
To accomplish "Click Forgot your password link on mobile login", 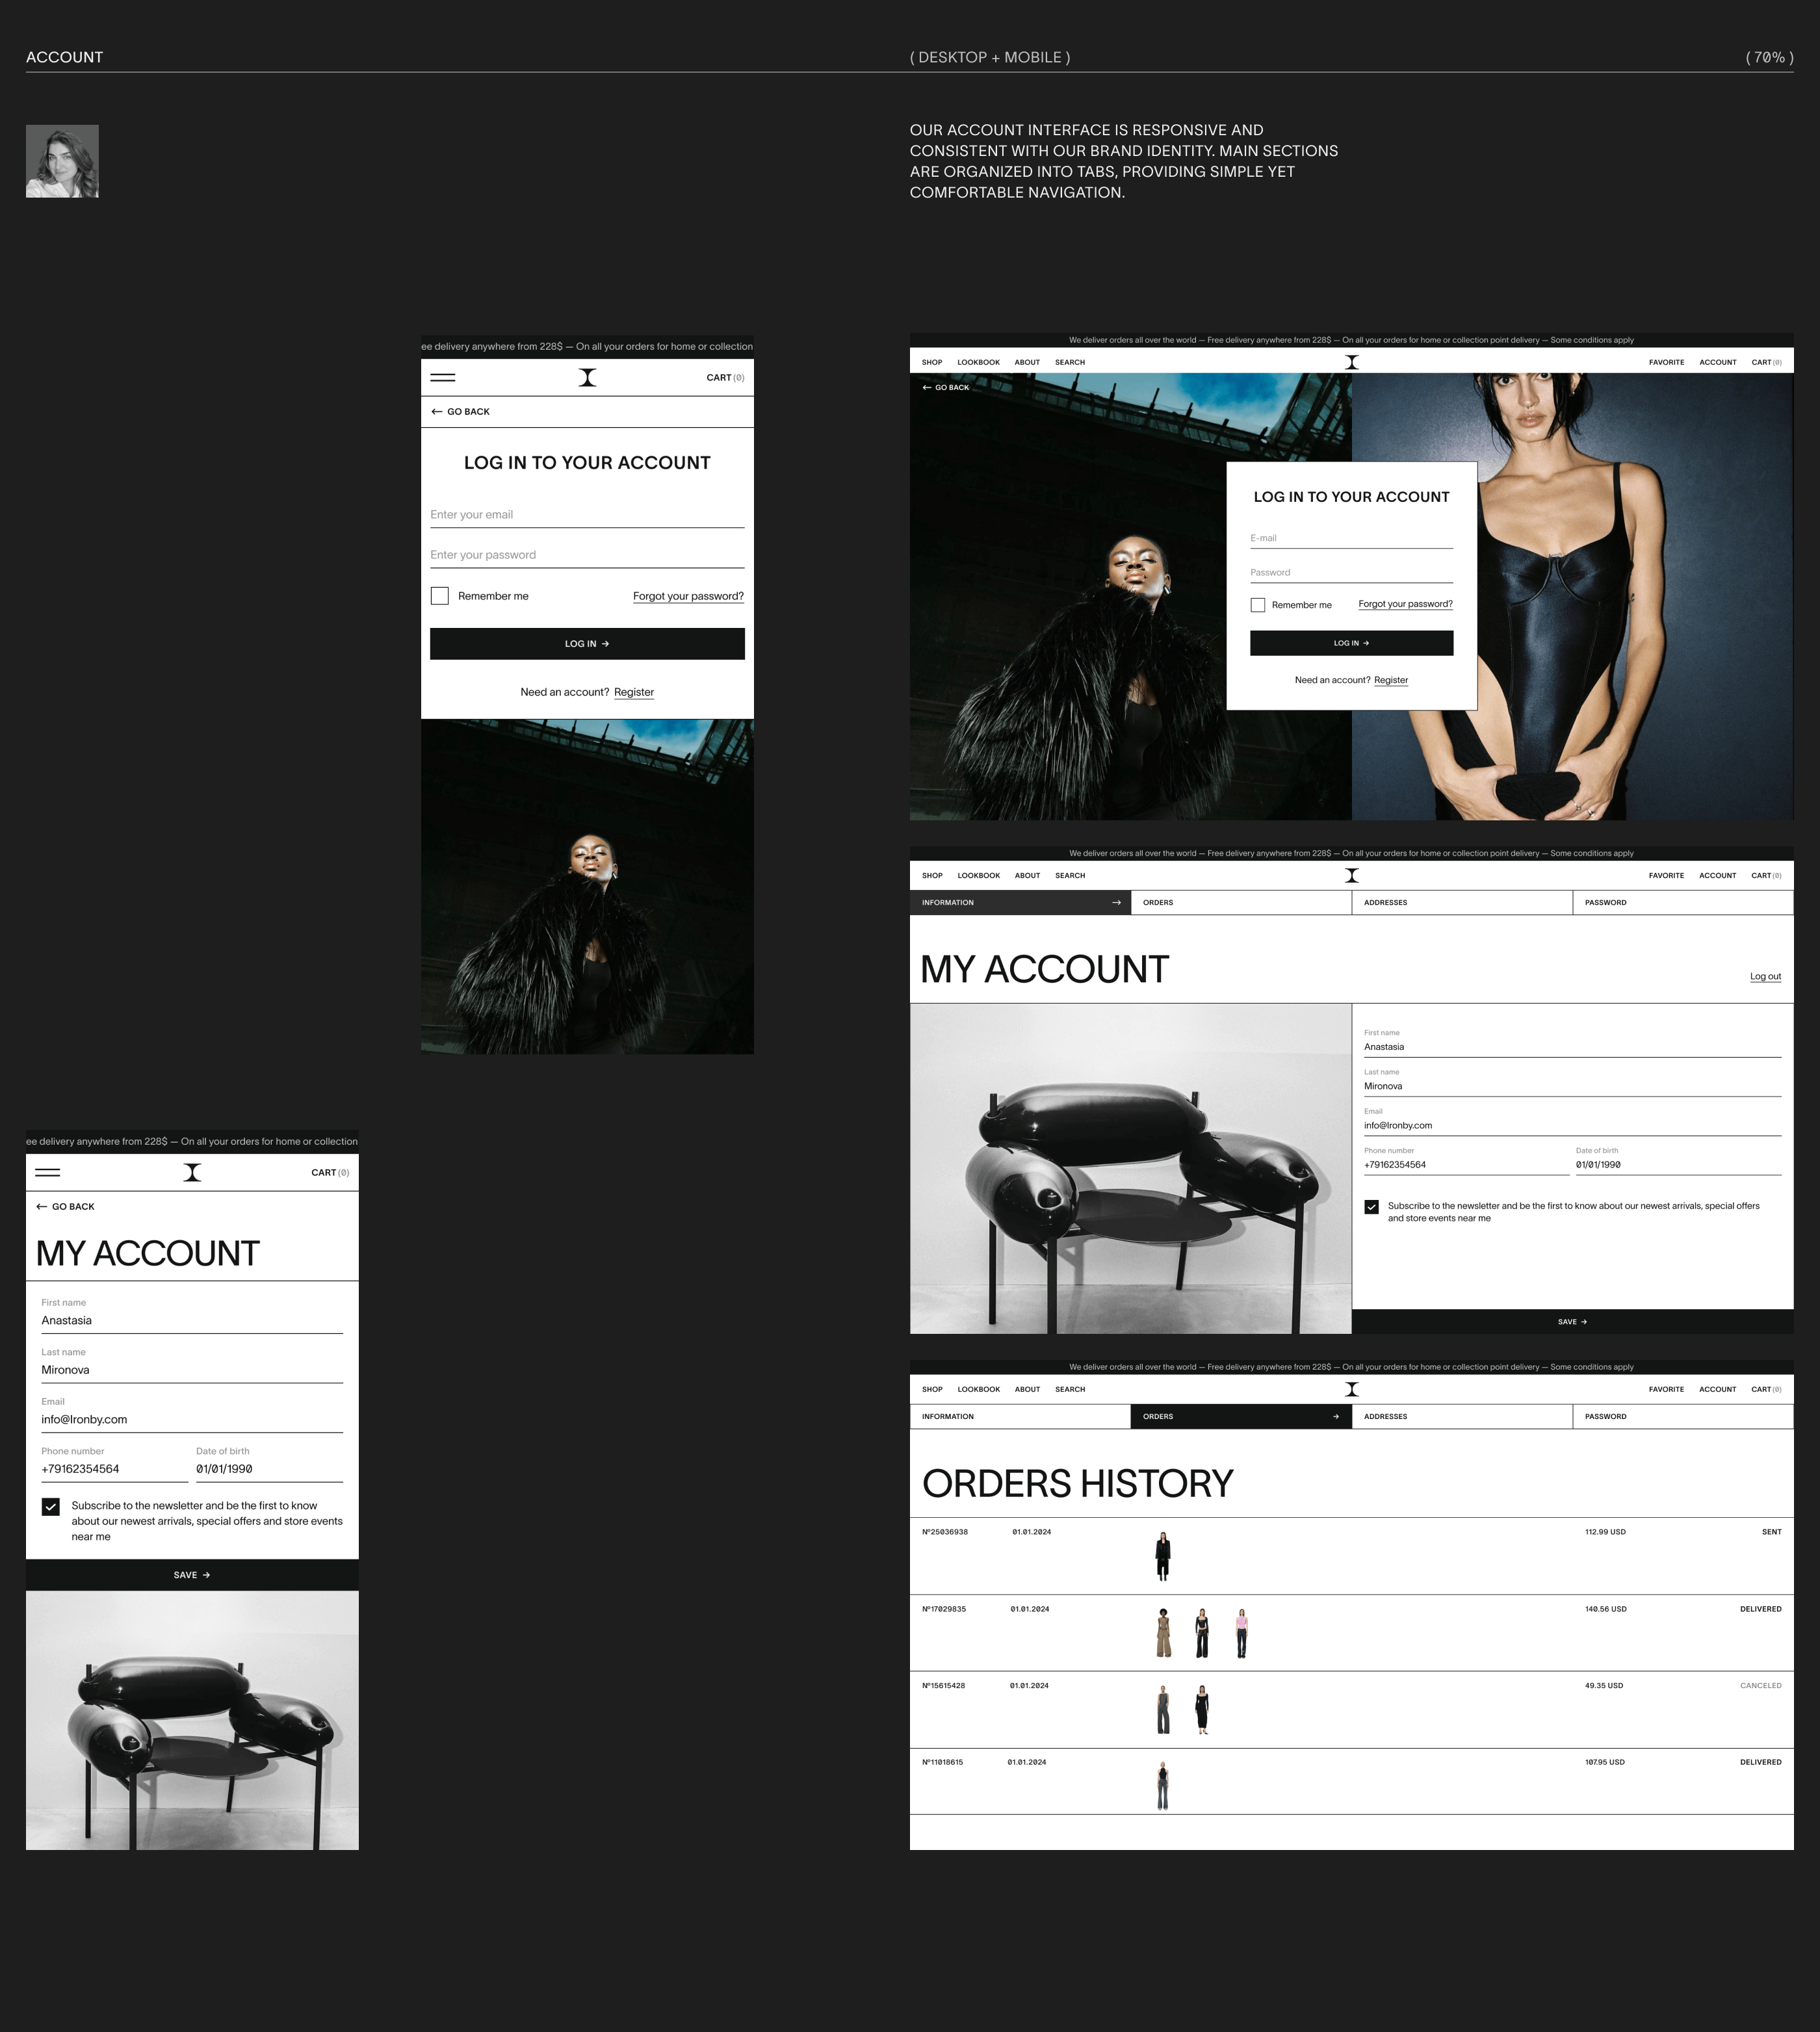I will [688, 596].
